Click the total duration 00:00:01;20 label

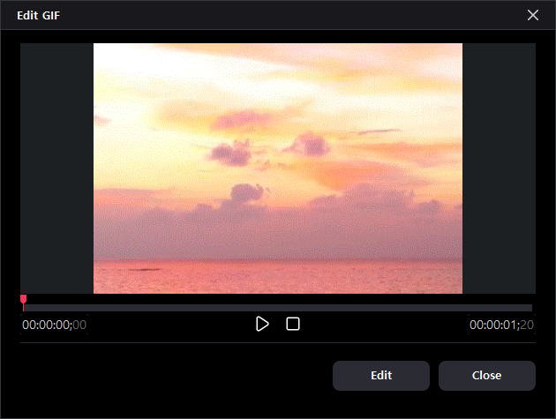point(501,325)
